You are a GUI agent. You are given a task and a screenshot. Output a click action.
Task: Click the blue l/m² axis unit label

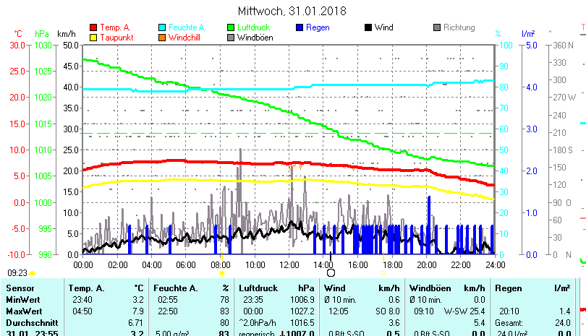(528, 34)
